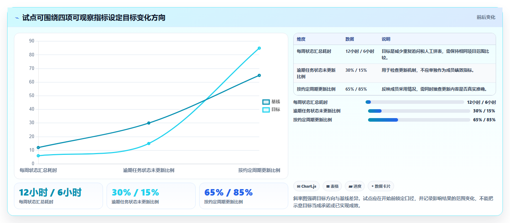Toggle the 基线 legend item
Image resolution: width=510 pixels, height=223 pixels.
(271, 102)
